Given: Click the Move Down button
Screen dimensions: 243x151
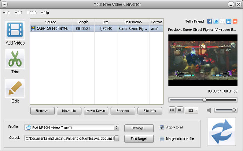Looking at the screenshot, I should 96,111.
